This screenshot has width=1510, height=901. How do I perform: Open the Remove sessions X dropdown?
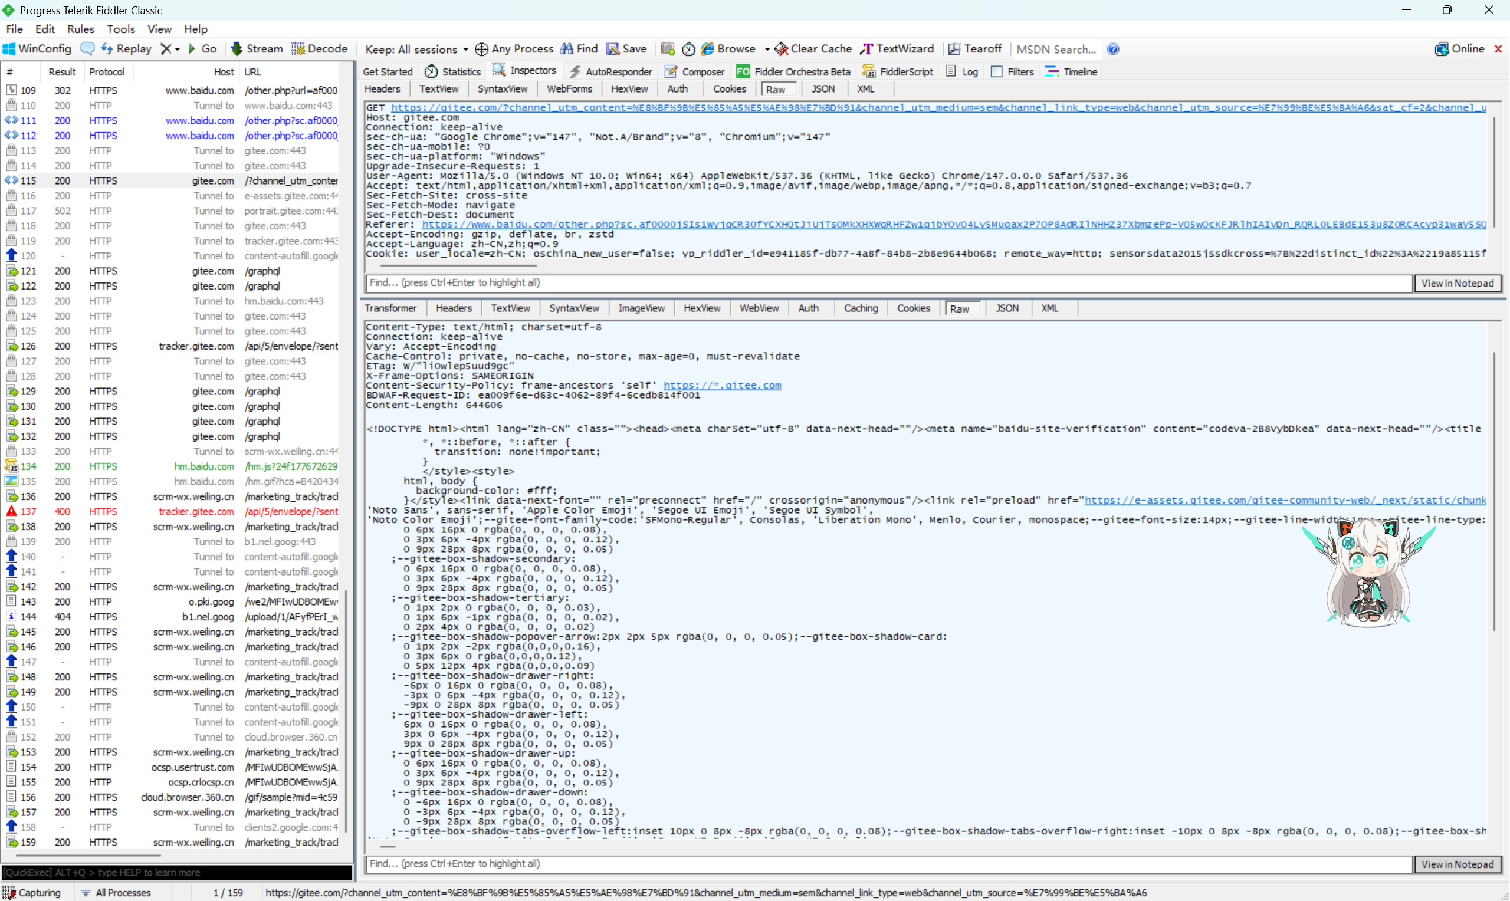click(169, 48)
